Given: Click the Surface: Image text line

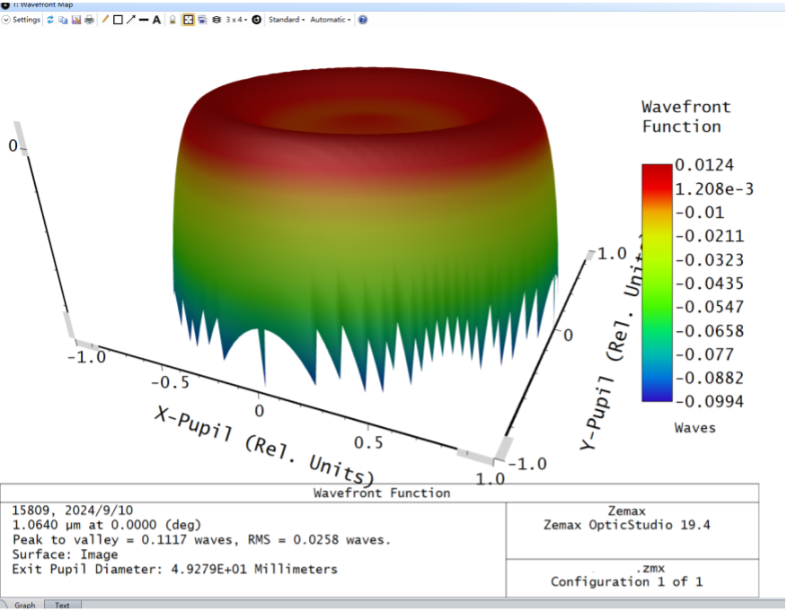Looking at the screenshot, I should tap(65, 554).
